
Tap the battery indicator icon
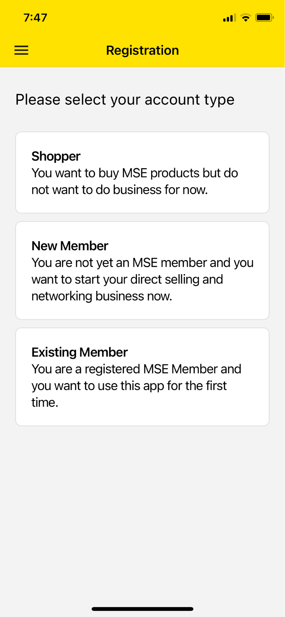click(x=264, y=18)
